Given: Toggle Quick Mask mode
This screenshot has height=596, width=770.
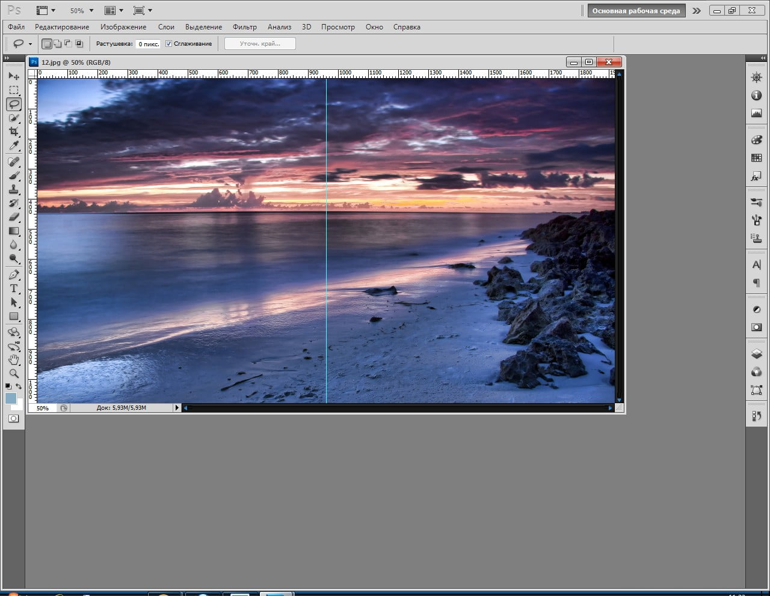Looking at the screenshot, I should pyautogui.click(x=14, y=418).
